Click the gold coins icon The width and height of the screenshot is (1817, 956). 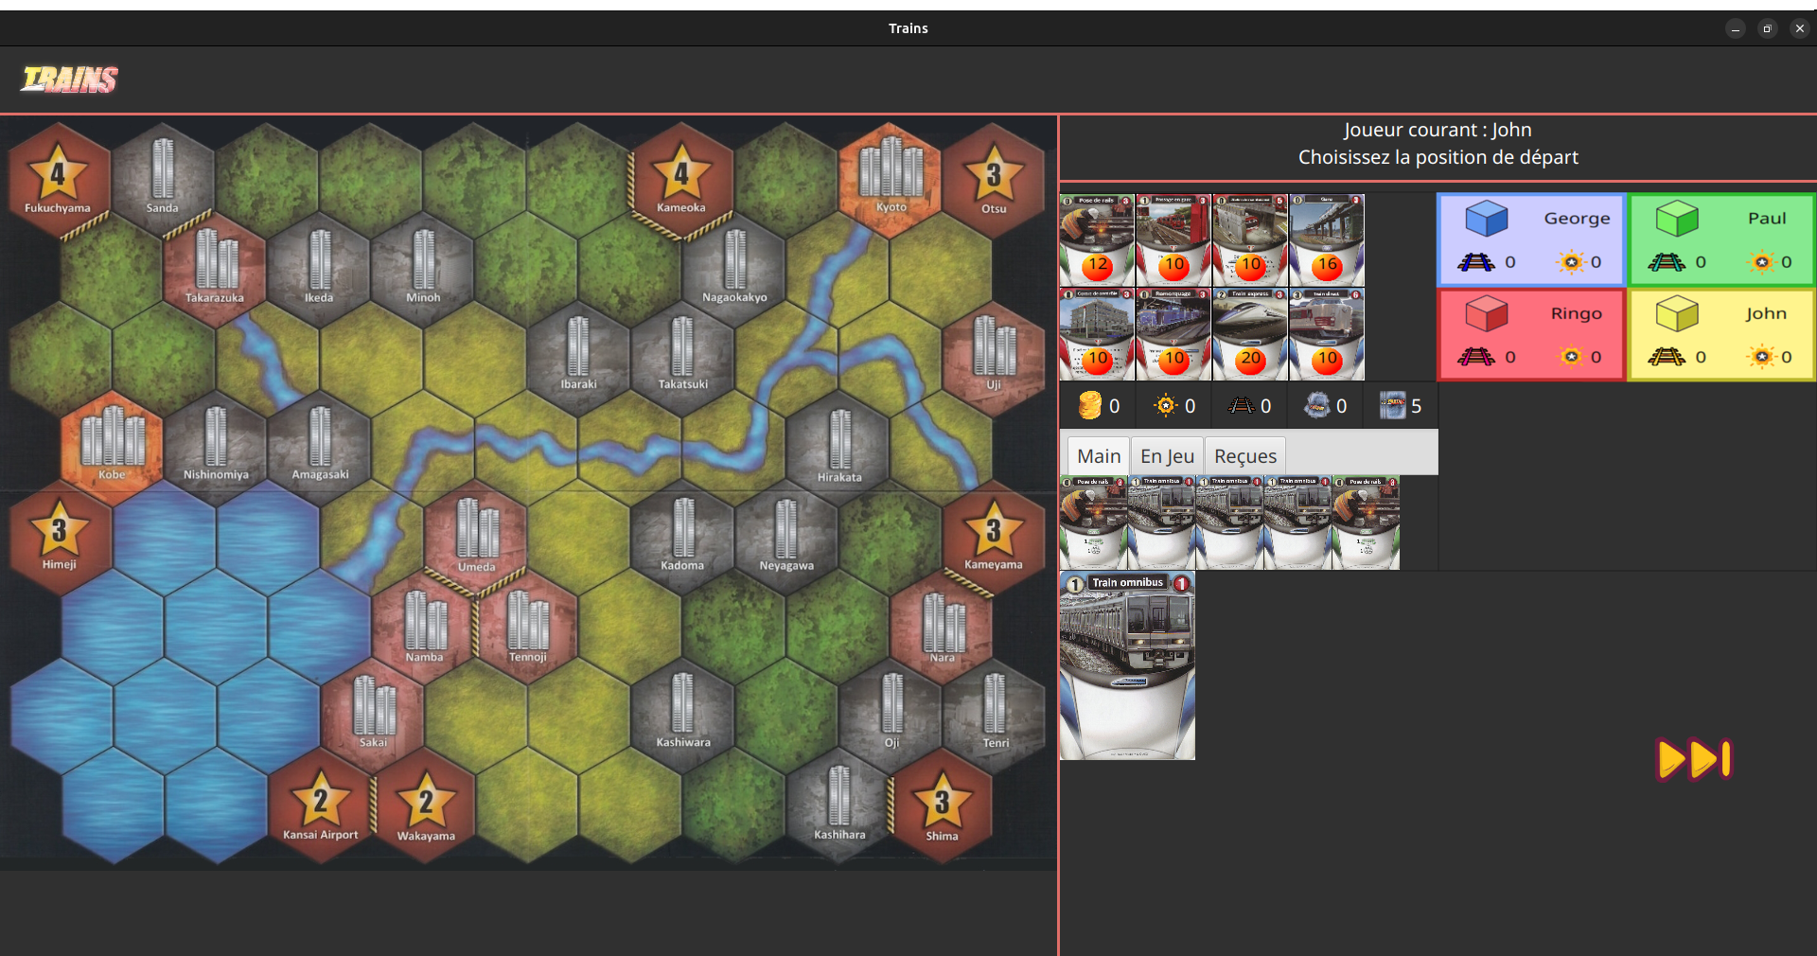click(x=1090, y=406)
